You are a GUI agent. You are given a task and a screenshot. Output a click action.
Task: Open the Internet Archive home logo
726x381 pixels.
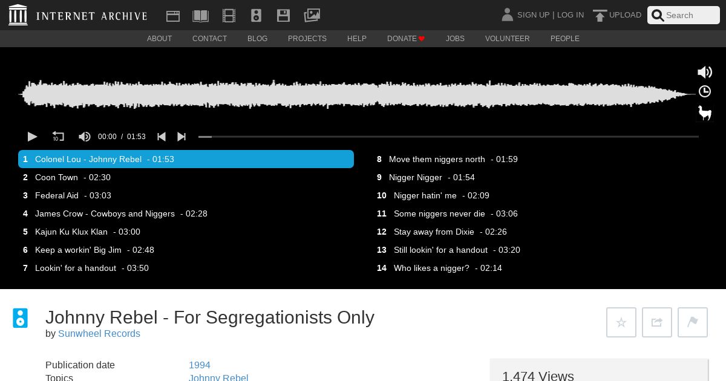[78, 15]
